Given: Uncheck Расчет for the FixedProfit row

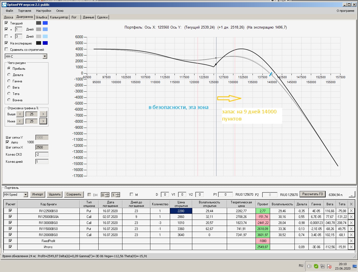Looking at the screenshot, I should coord(10,241).
